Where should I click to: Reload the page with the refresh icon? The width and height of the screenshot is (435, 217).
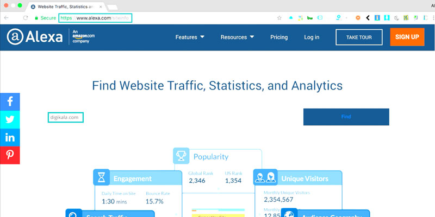[x=26, y=18]
